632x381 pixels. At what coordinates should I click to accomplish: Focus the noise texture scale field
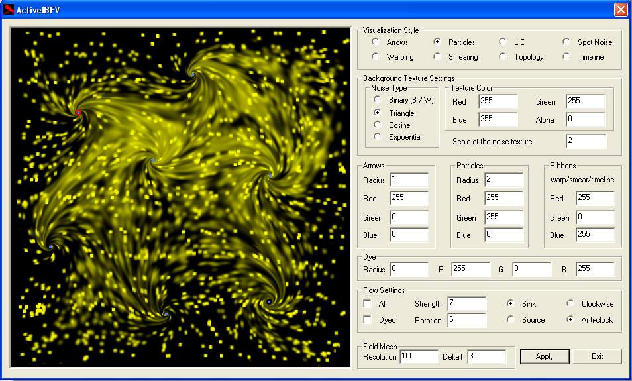point(585,141)
